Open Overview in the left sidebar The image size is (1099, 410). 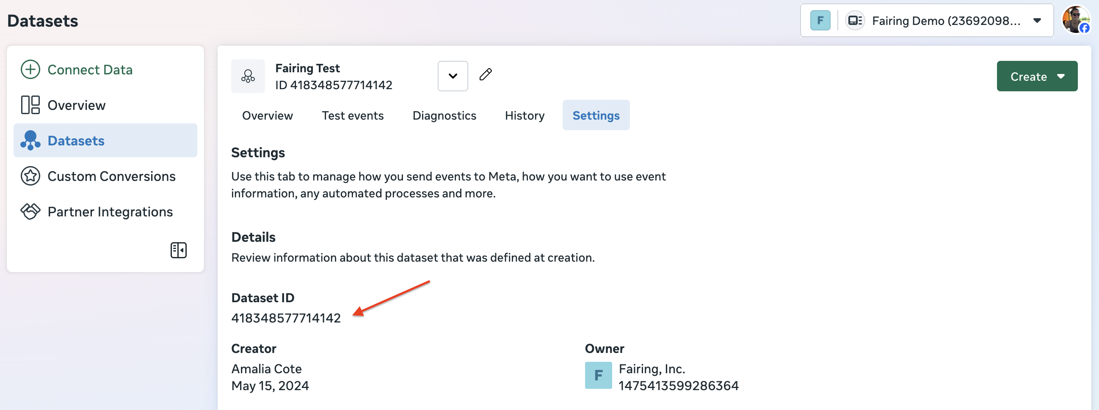pyautogui.click(x=105, y=105)
